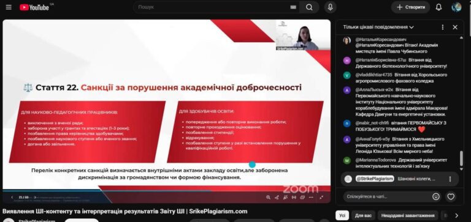Click the green M avatar of MariannaTodorova
The image size is (471, 222).
[x=347, y=161]
